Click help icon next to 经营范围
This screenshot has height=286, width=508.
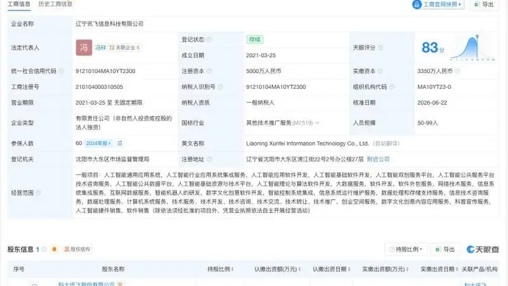pyautogui.click(x=38, y=193)
